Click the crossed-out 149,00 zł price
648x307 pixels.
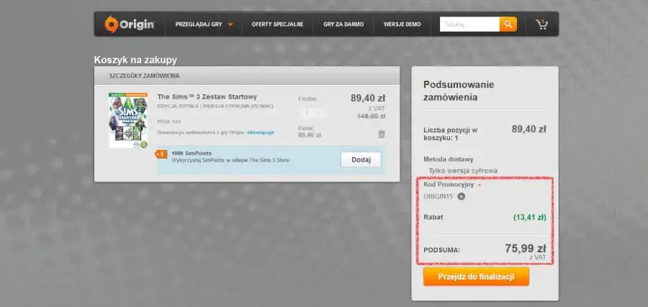(x=371, y=116)
